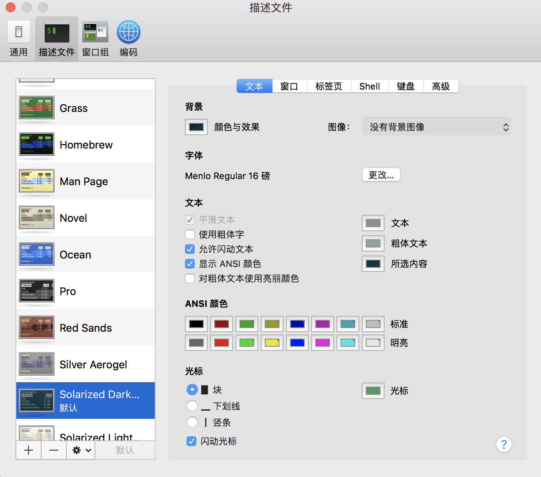Viewport: 541px width, 477px height.
Task: Select the Ocean profile
Action: click(x=86, y=254)
